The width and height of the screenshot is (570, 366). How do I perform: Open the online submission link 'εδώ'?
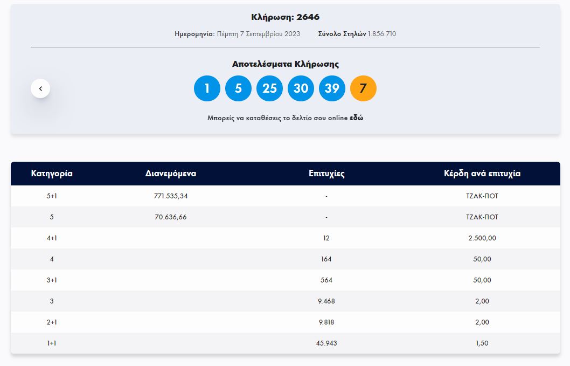[x=356, y=118]
